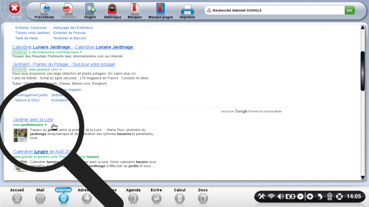Viewport: 369px width, 207px height.
Task: Open the Historique clock icon
Action: coord(112,9)
